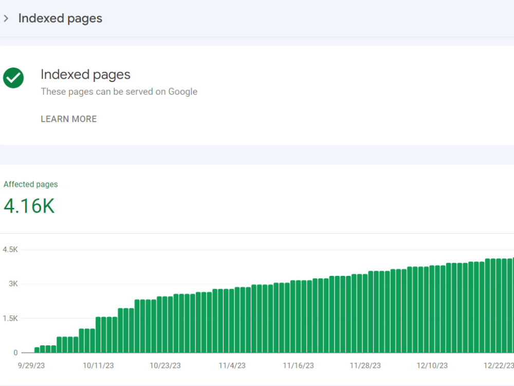Viewport: 514px width, 386px height.
Task: Select the first small bar near 9/29/23
Action: tap(35, 350)
